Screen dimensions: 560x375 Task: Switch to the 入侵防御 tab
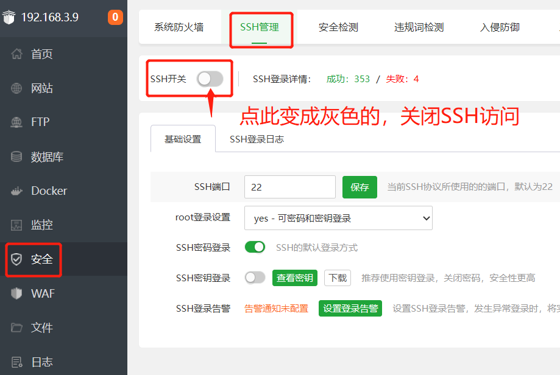[500, 27]
